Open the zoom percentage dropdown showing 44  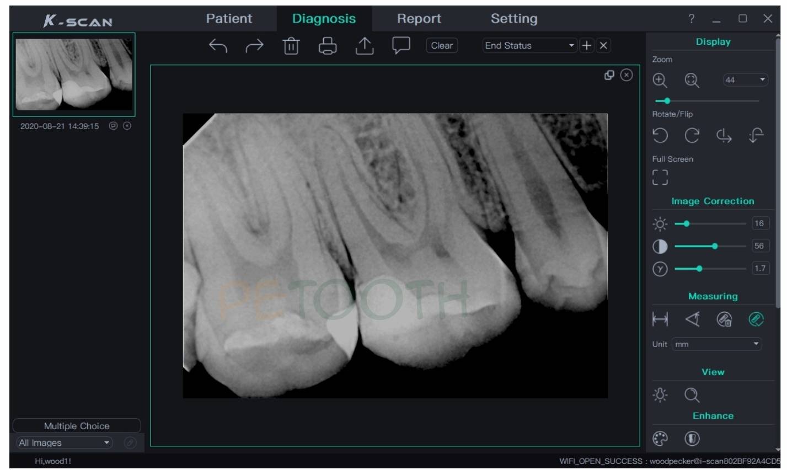[x=746, y=80]
